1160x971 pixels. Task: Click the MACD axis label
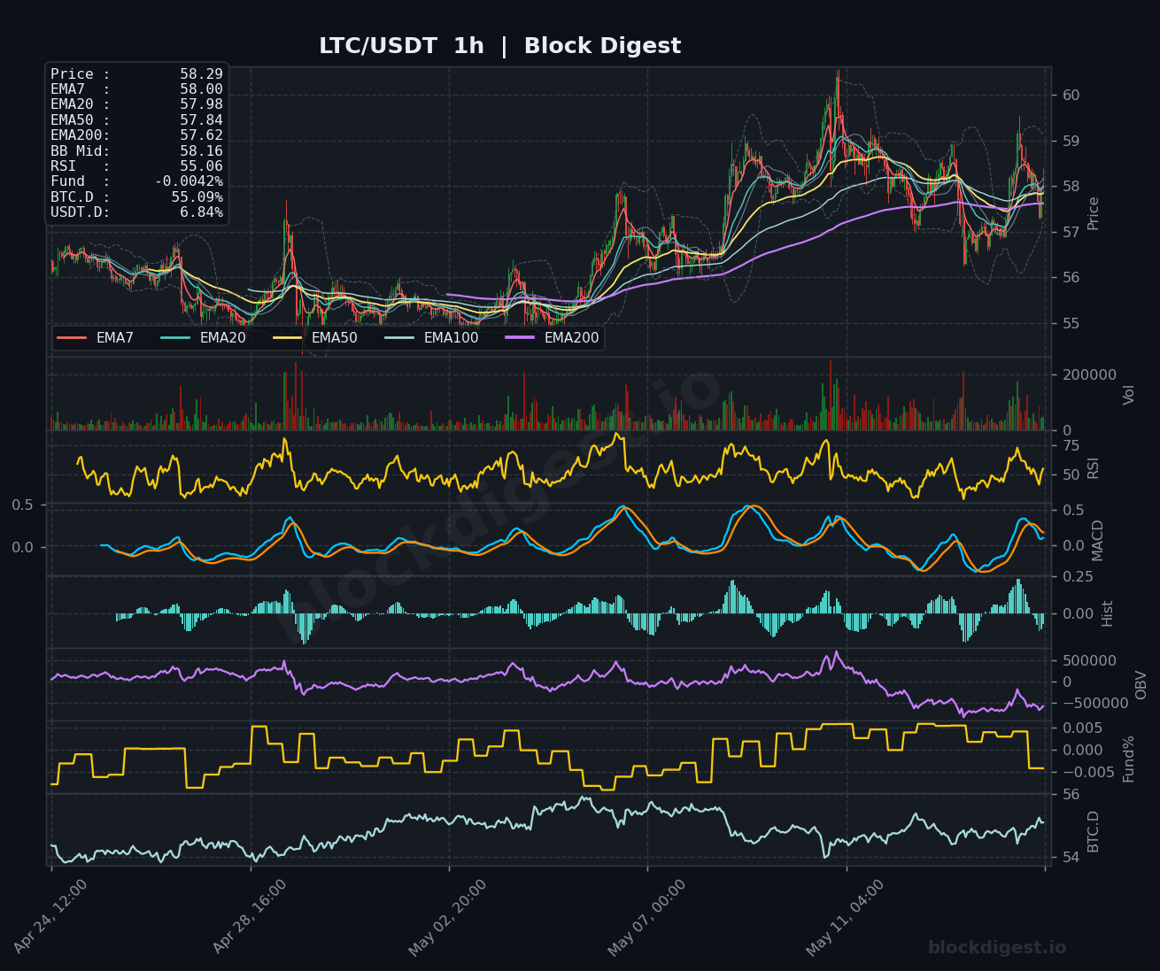(x=1098, y=540)
